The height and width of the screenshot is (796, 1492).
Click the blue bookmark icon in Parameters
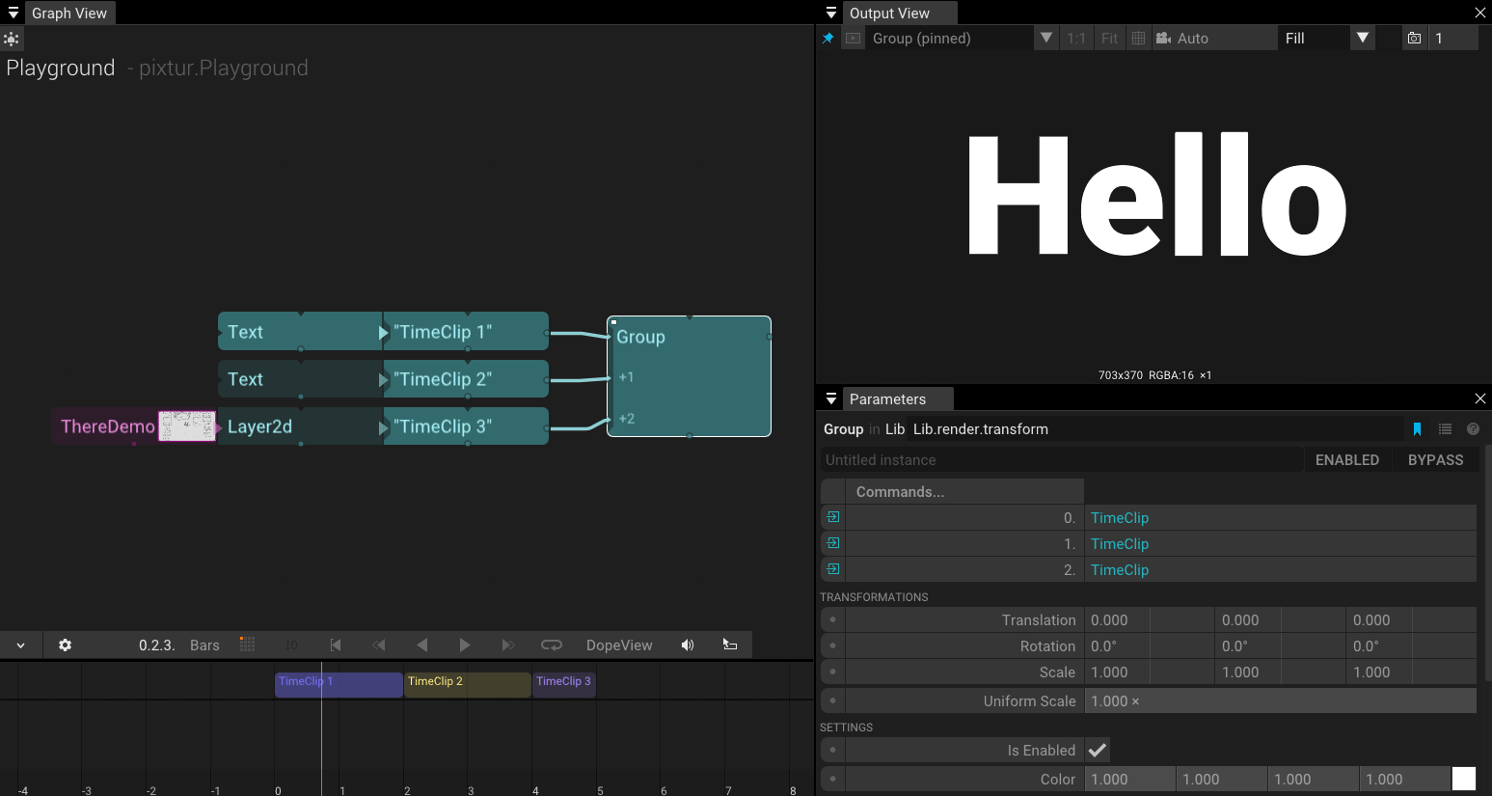tap(1417, 429)
